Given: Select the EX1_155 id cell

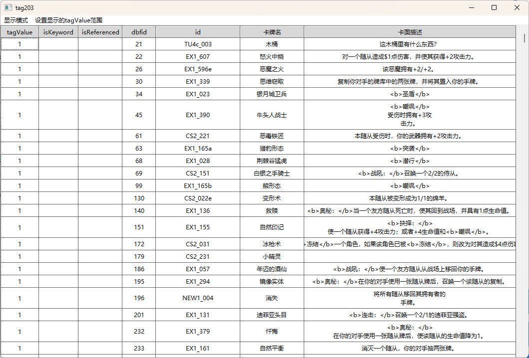Looking at the screenshot, I should click(198, 227).
